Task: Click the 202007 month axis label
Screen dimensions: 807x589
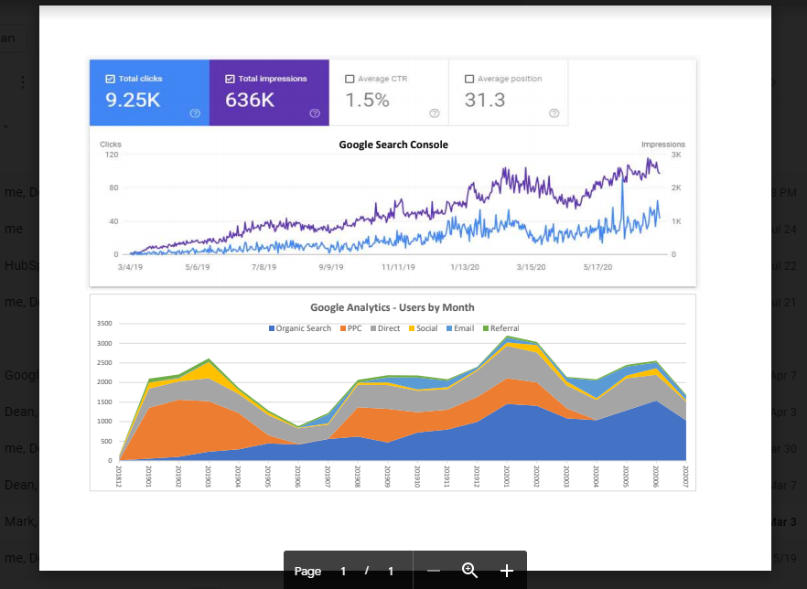Action: [685, 477]
